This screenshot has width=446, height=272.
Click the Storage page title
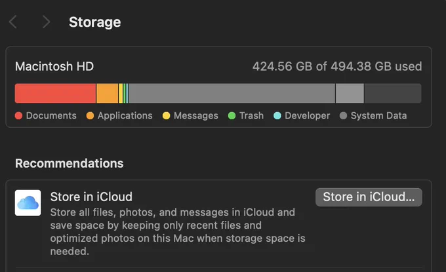[95, 22]
